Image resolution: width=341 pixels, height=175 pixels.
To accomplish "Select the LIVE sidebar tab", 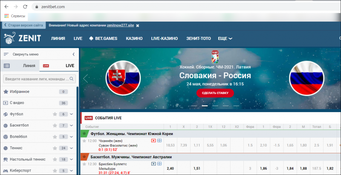I will point(59,65).
